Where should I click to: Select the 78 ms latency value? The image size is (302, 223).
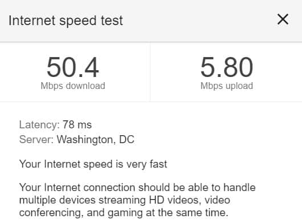coord(77,125)
